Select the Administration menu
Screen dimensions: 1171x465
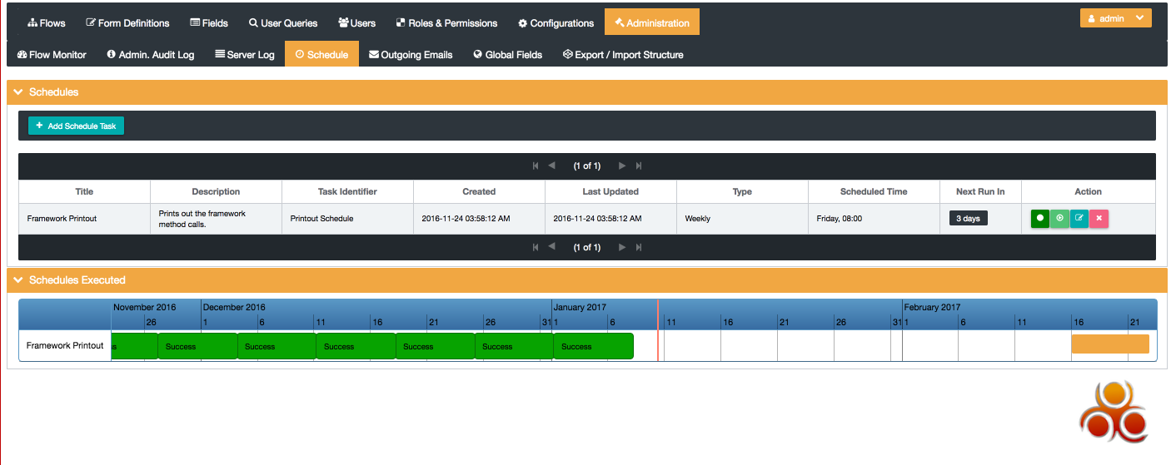click(x=652, y=22)
